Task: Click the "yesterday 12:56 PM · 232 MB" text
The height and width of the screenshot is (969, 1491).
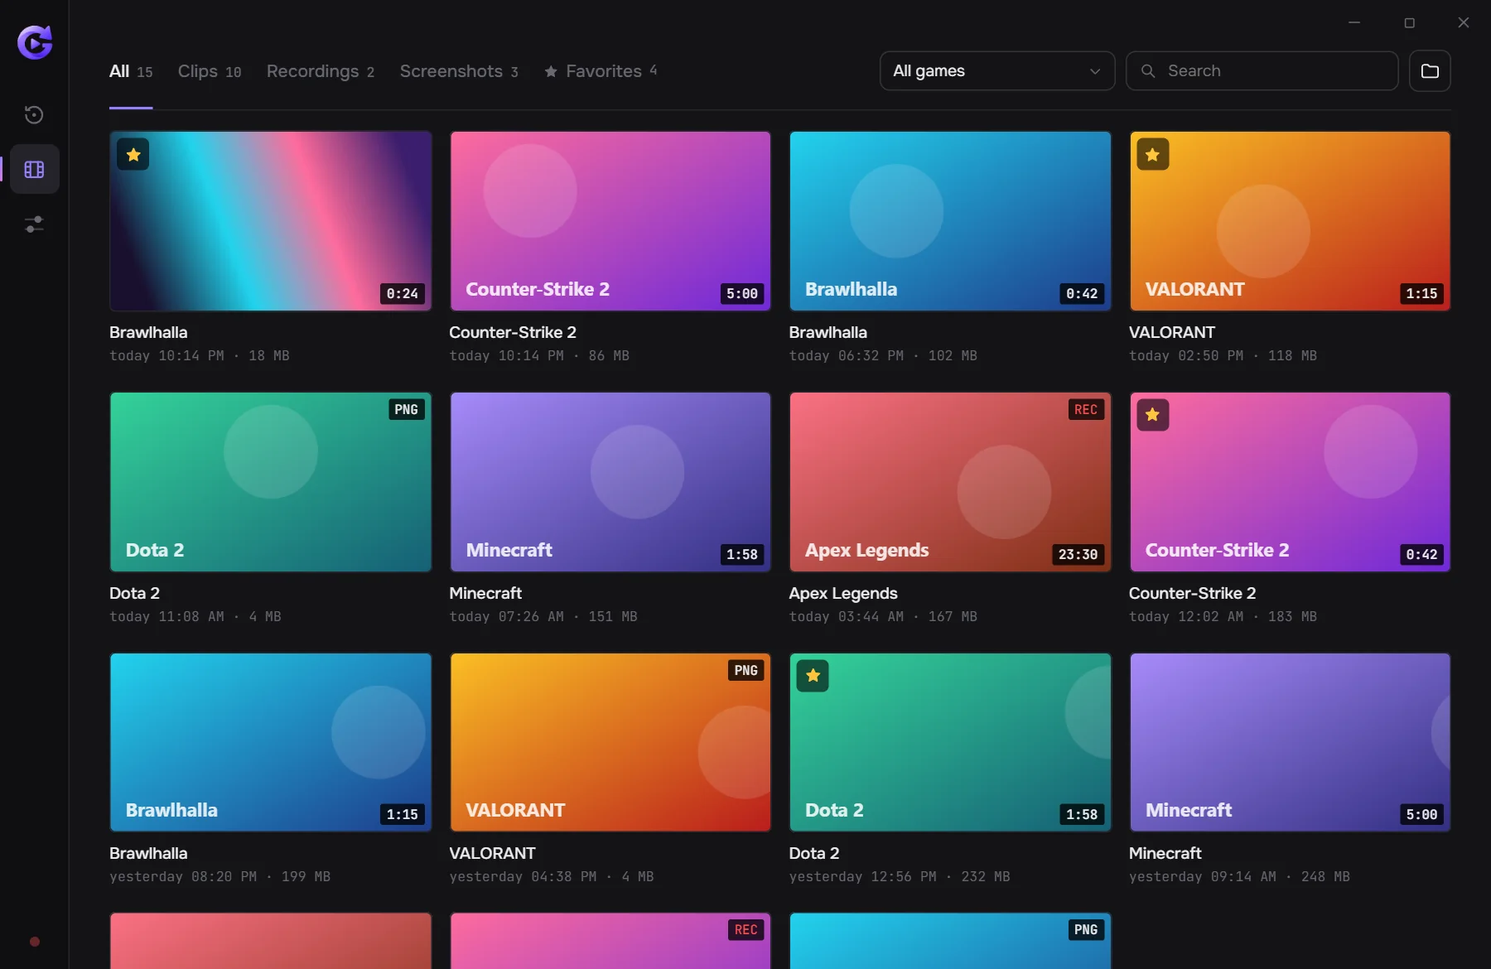Action: [900, 876]
